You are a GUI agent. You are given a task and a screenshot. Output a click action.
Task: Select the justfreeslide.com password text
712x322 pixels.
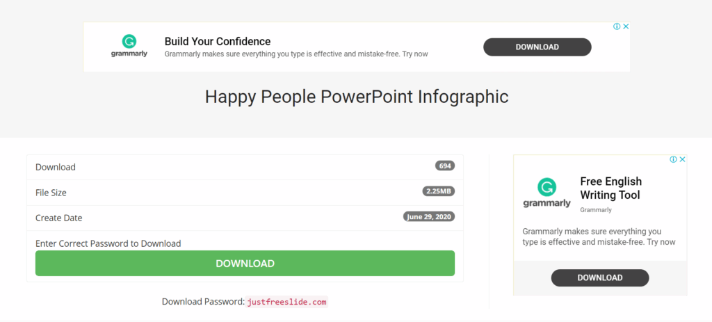(x=286, y=302)
